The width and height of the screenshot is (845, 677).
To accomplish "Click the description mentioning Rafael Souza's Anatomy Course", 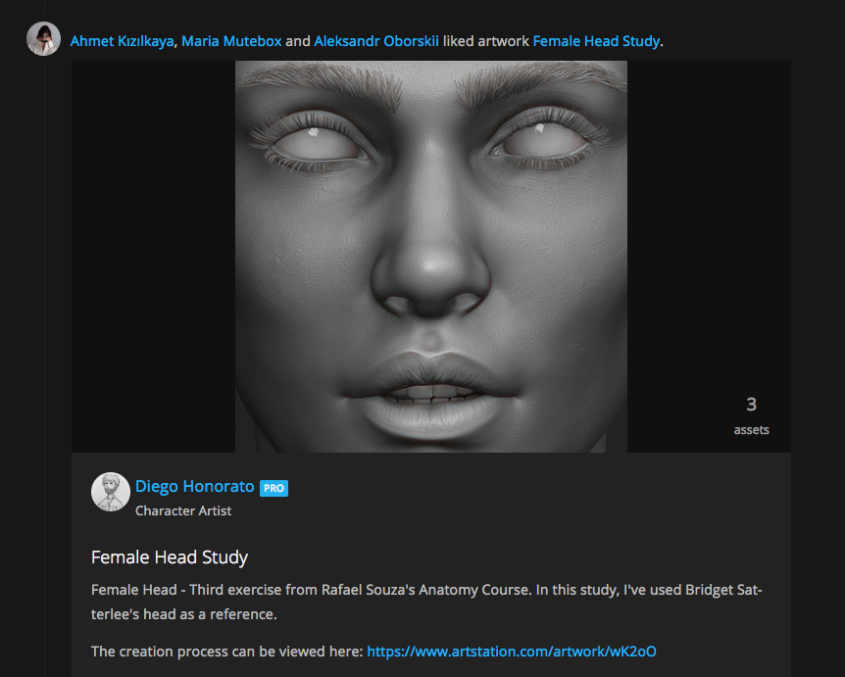I will [x=426, y=603].
